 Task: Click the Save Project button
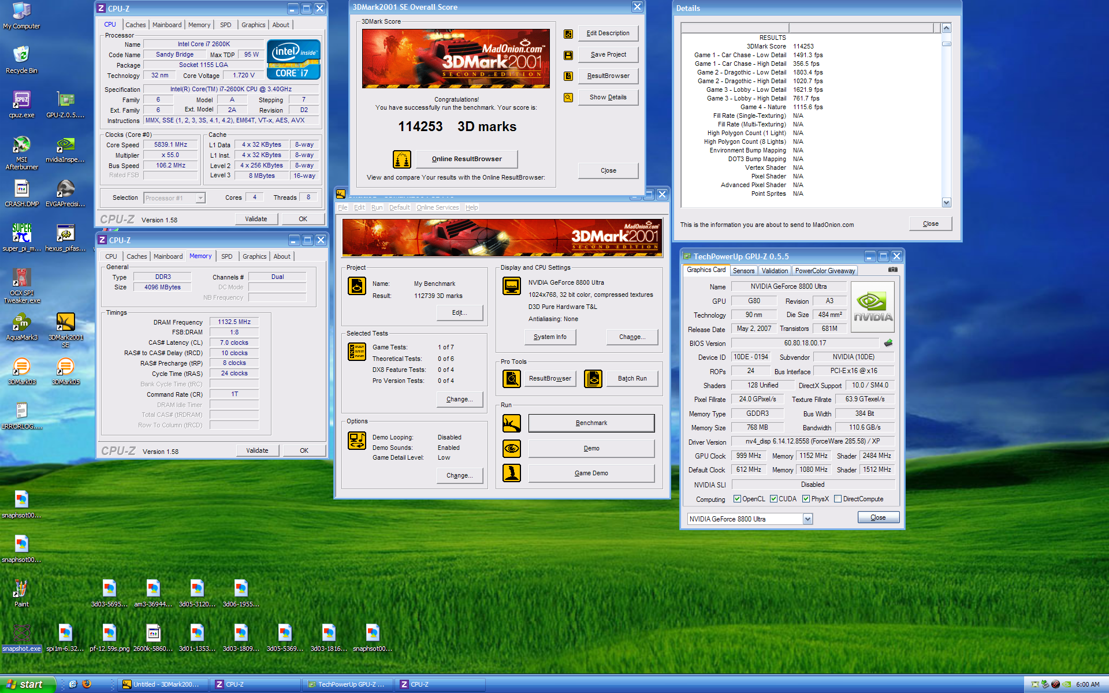tap(608, 55)
